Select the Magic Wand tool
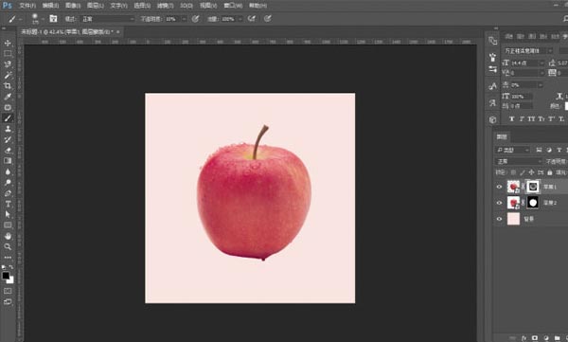568x342 pixels. (8, 75)
